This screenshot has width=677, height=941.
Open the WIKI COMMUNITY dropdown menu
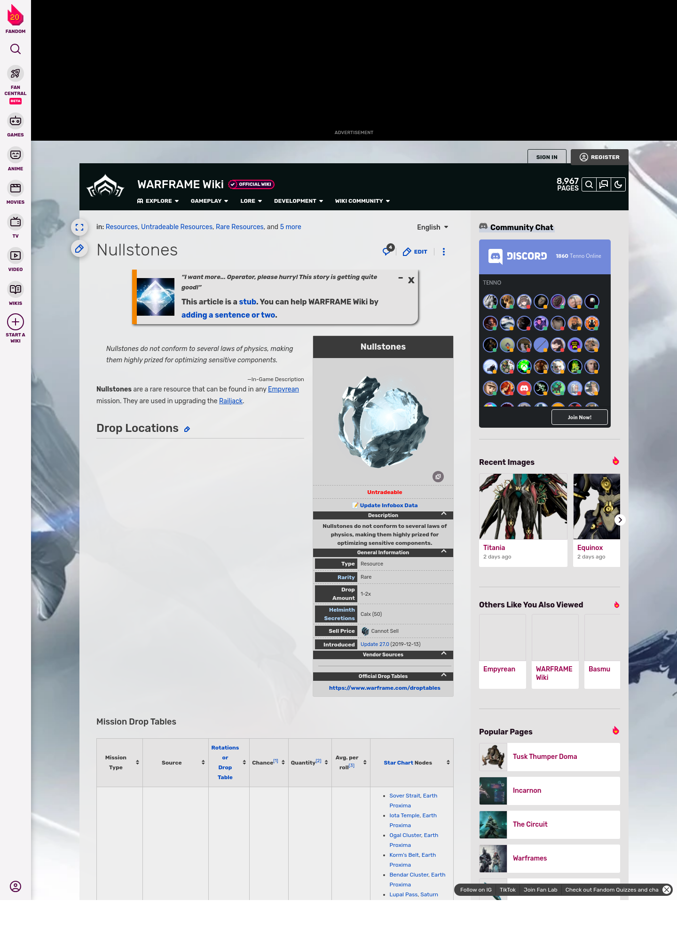coord(362,201)
